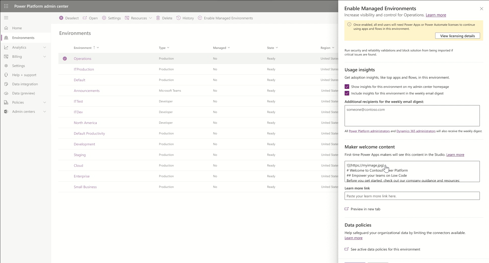Open Data (preview) in the sidebar
The height and width of the screenshot is (263, 489).
coord(23,93)
